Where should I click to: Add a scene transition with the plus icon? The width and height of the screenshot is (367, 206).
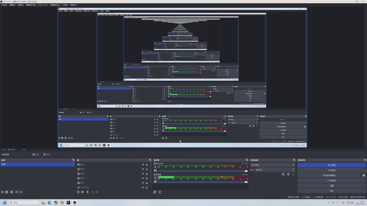pyautogui.click(x=283, y=174)
